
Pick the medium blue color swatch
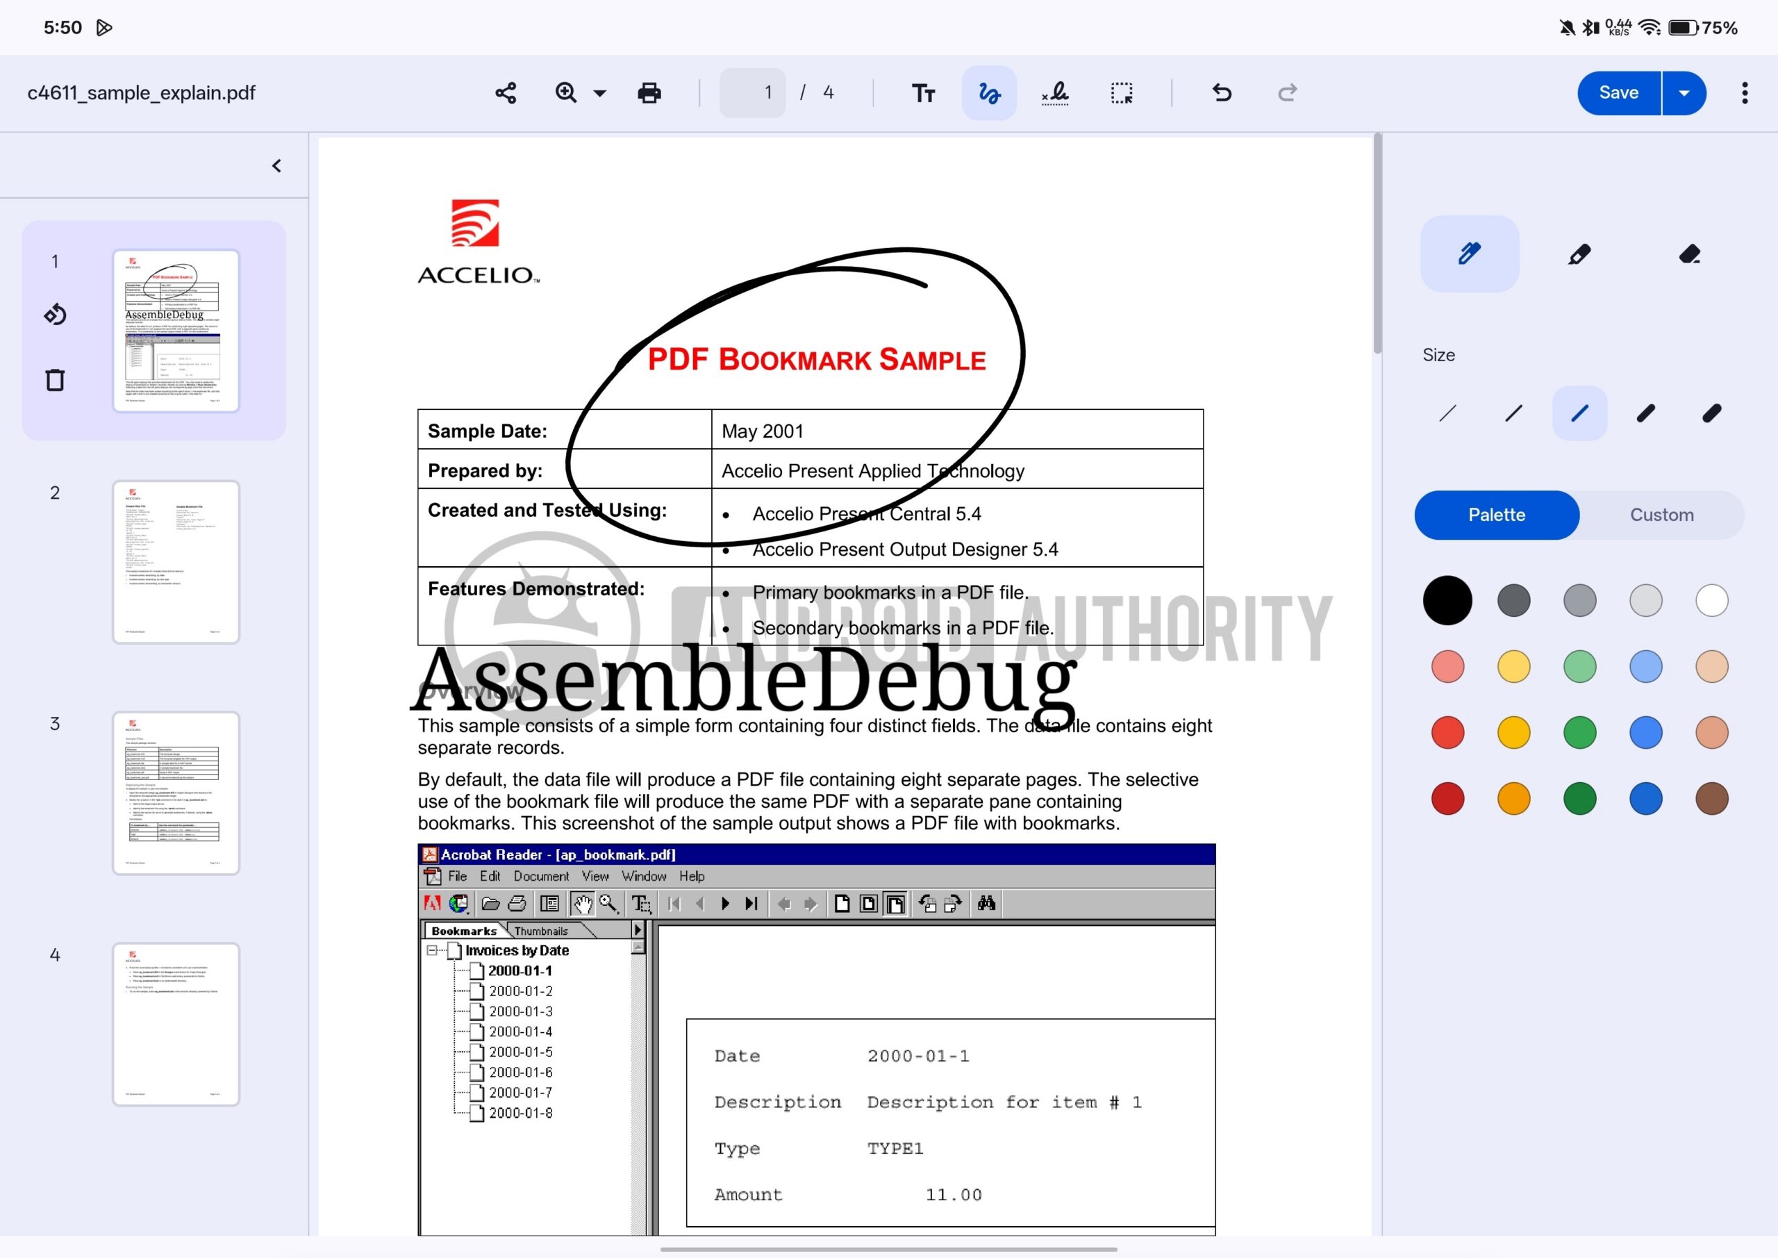1645,733
